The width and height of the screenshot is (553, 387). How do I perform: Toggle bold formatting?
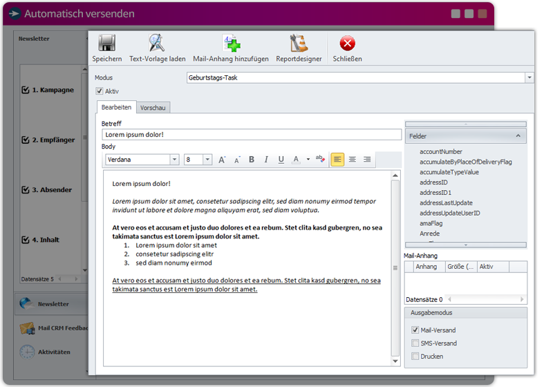[252, 160]
